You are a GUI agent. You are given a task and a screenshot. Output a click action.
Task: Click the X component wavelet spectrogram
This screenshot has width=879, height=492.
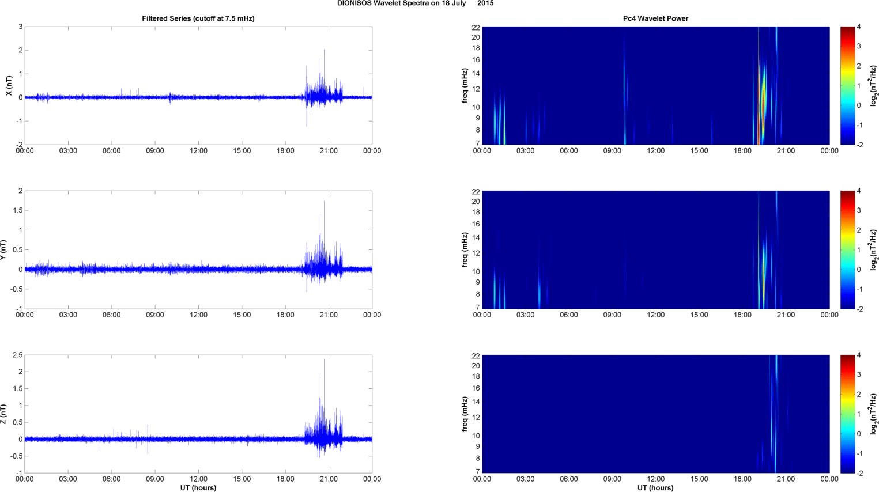[x=655, y=85]
